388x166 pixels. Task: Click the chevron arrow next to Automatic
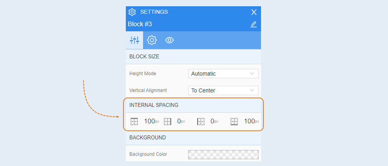pyautogui.click(x=252, y=74)
